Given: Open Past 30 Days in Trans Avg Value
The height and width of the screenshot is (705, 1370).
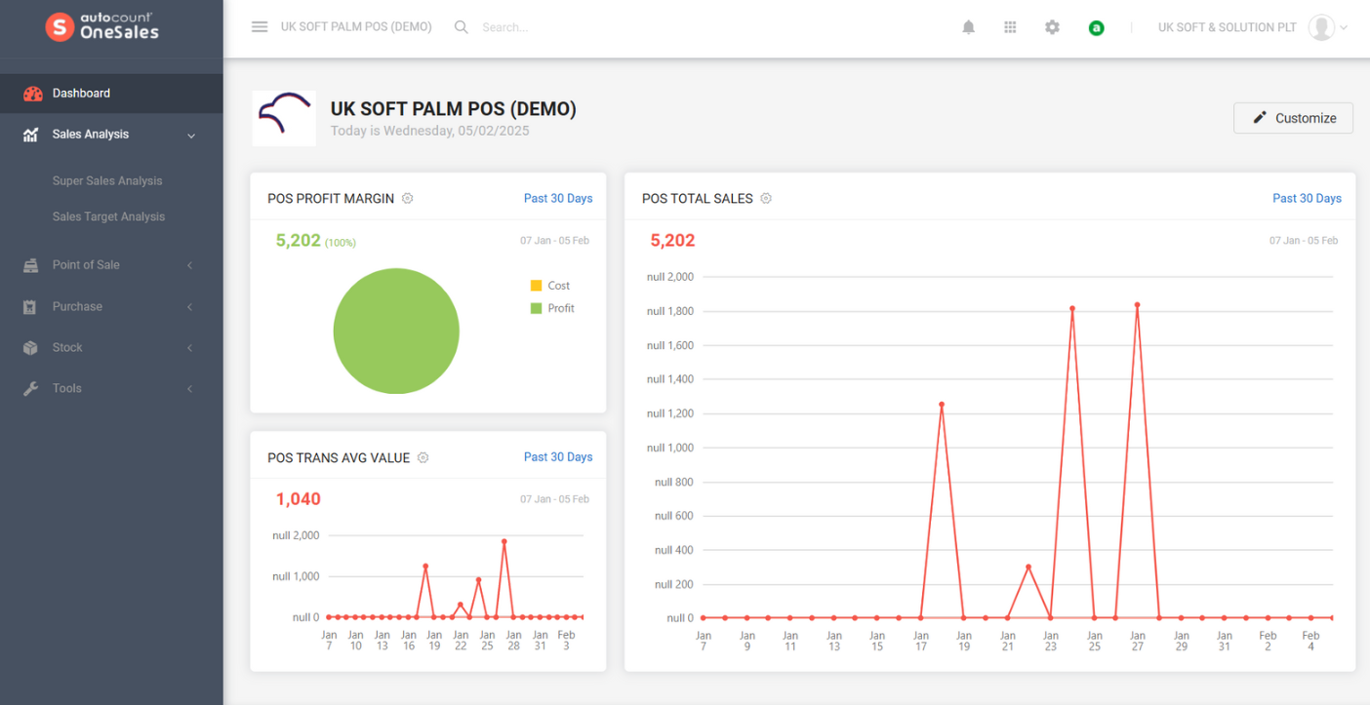Looking at the screenshot, I should [558, 456].
